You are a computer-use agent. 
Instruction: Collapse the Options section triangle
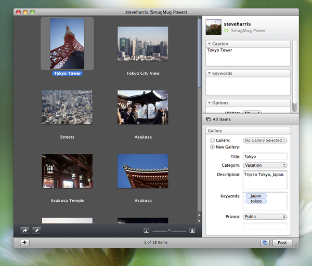coord(210,103)
